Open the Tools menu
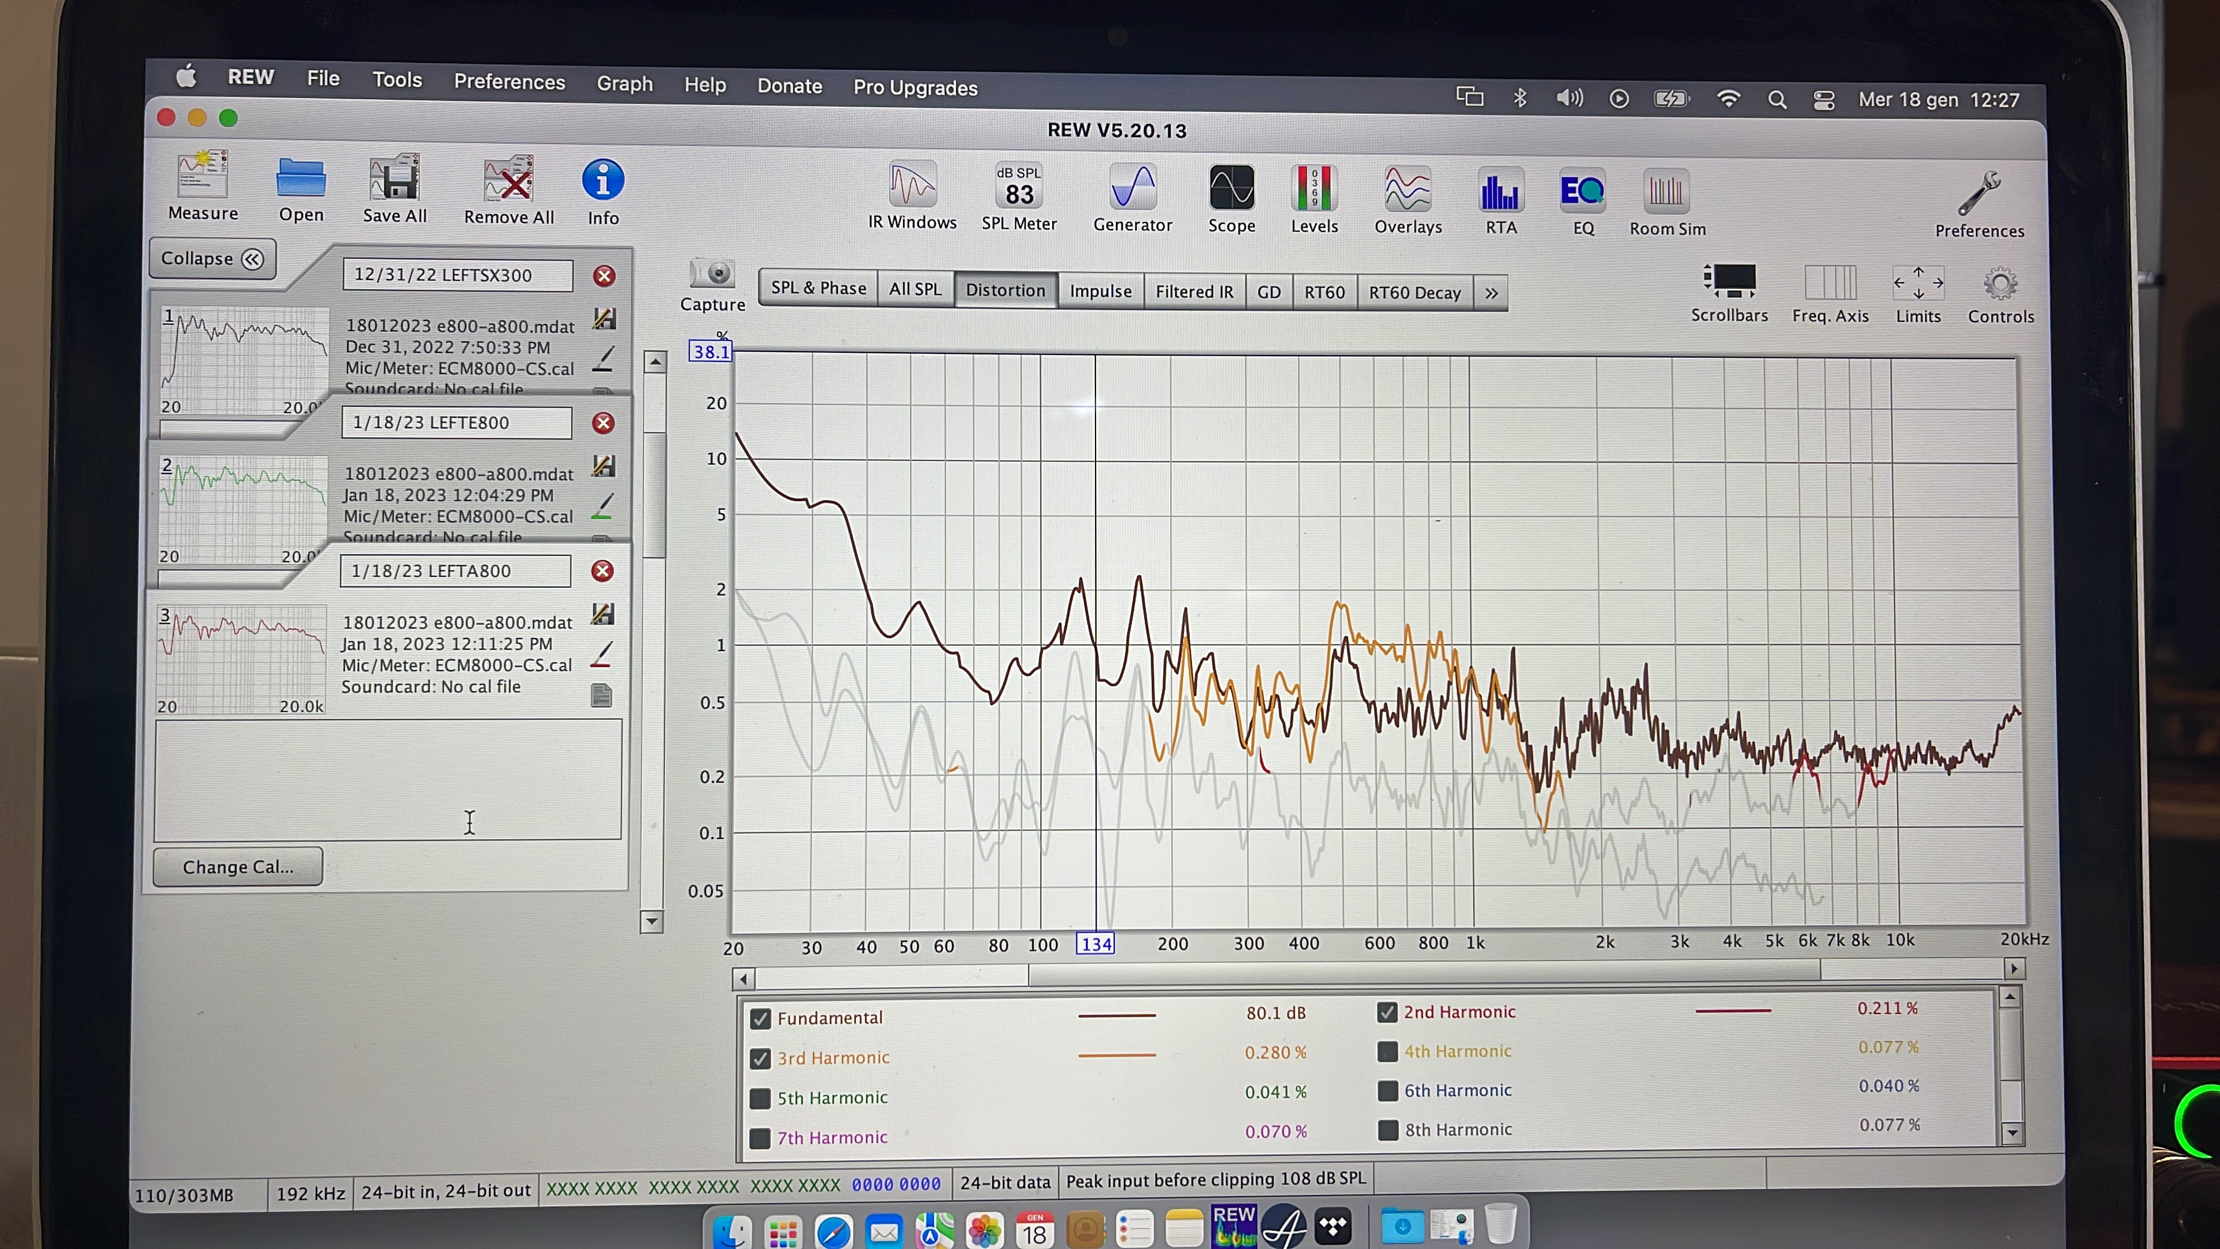The width and height of the screenshot is (2220, 1249). coord(397,79)
